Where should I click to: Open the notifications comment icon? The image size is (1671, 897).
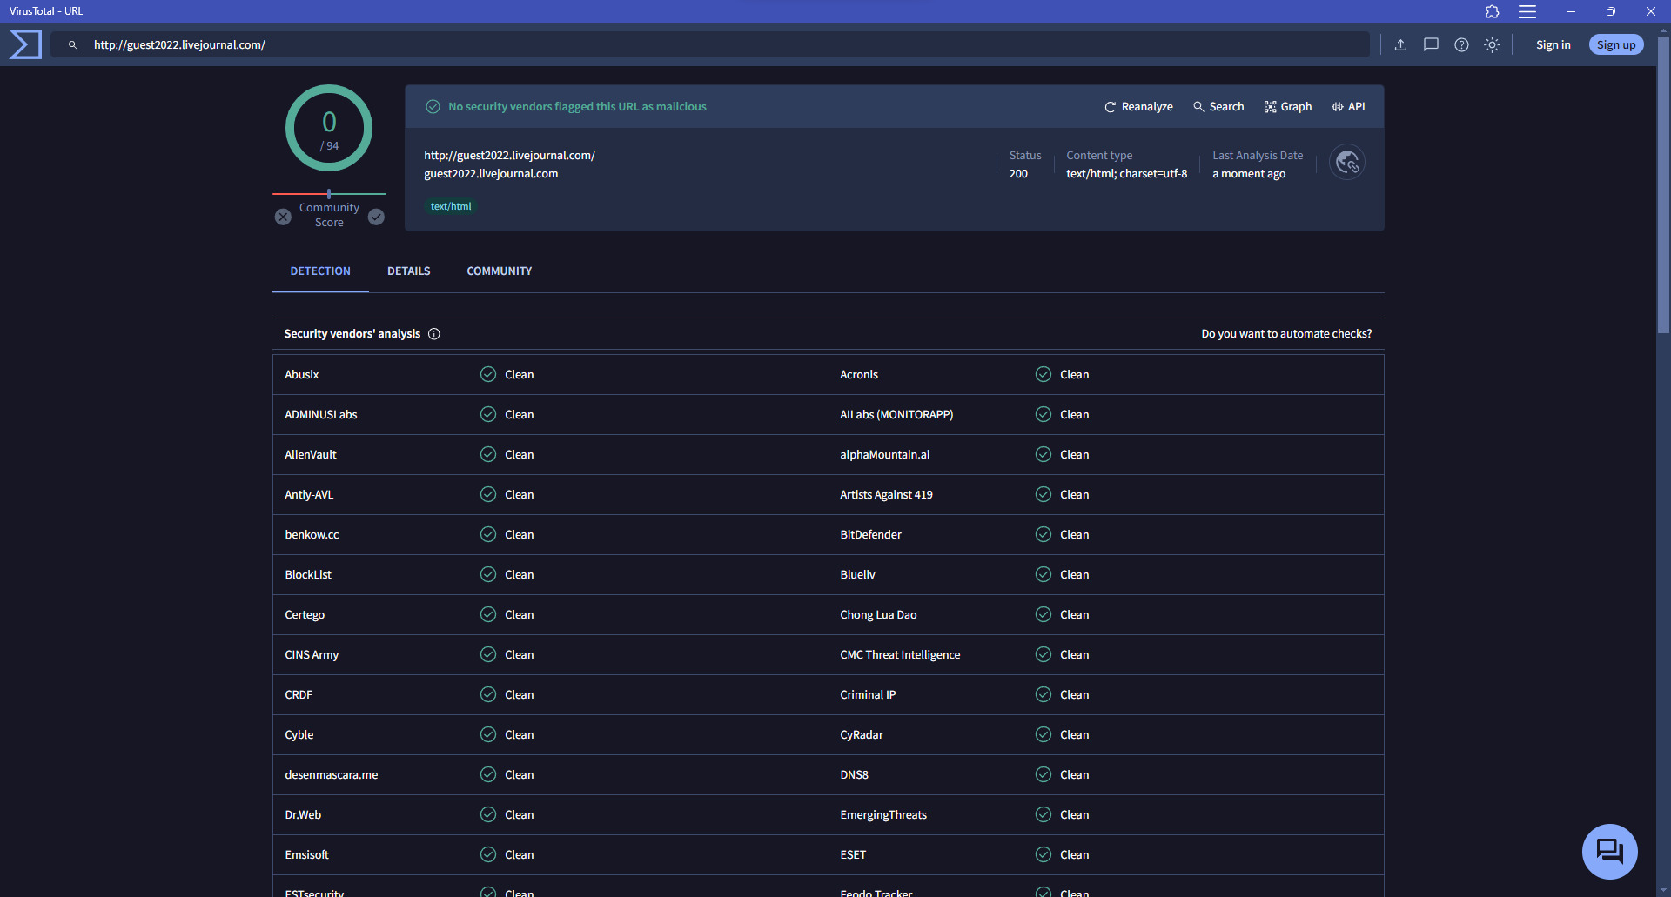pyautogui.click(x=1431, y=45)
